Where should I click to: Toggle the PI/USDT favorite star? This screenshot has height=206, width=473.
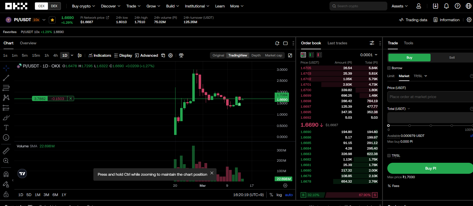point(52,20)
